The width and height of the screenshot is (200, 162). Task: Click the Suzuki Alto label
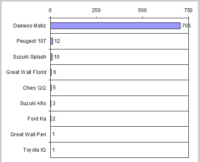(33, 103)
